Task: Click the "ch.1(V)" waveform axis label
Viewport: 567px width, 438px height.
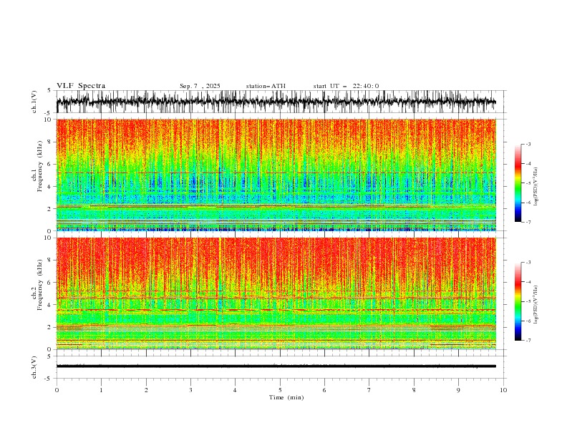Action: [x=34, y=102]
